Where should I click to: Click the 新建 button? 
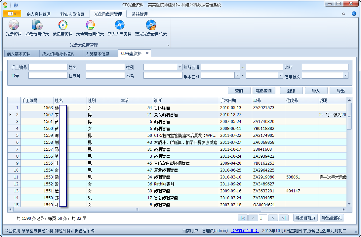[x=291, y=91]
